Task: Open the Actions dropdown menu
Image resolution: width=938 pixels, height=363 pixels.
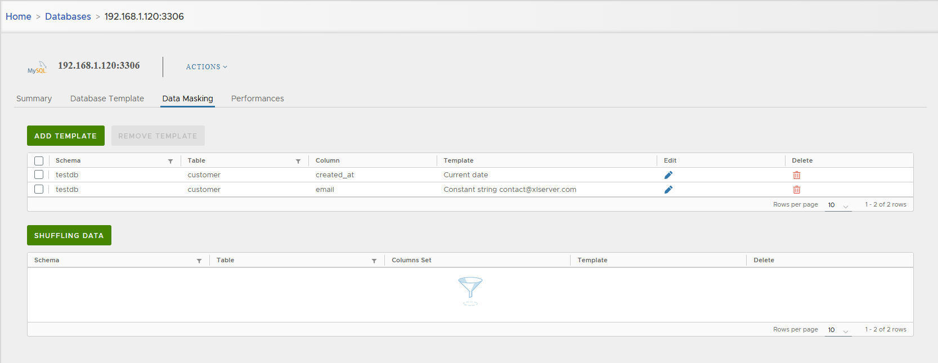Action: (207, 66)
